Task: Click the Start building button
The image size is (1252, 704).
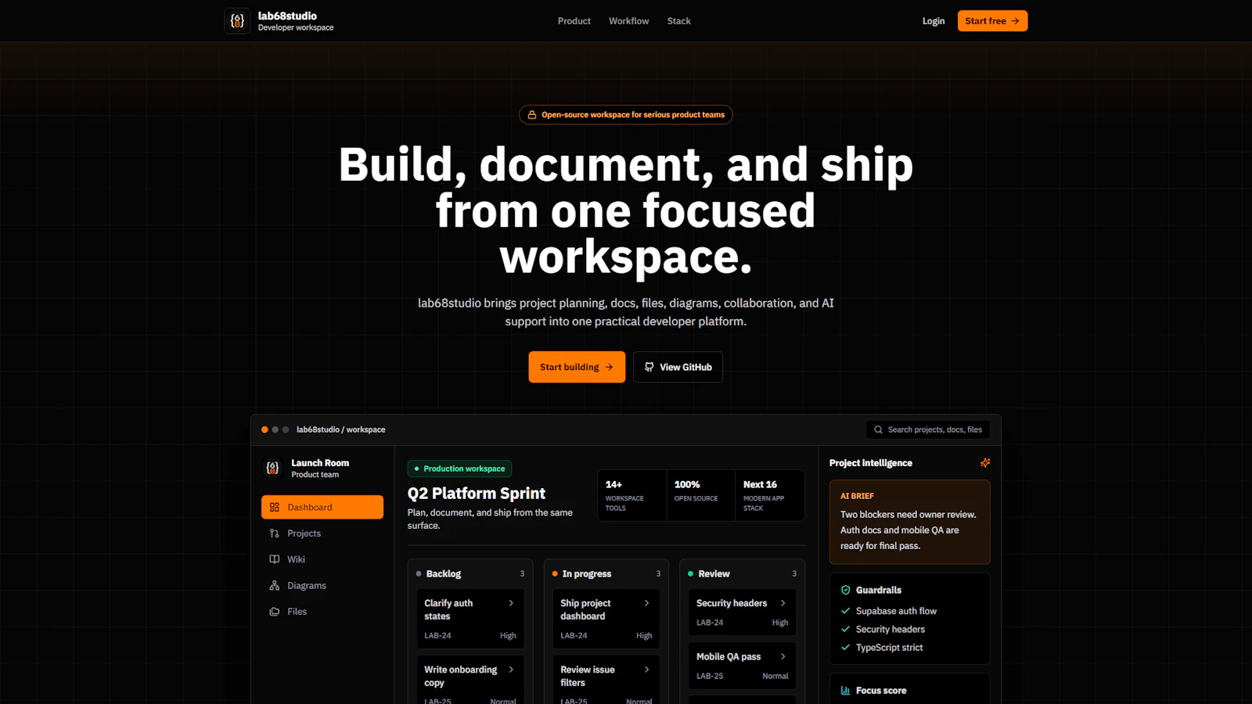Action: pyautogui.click(x=577, y=367)
